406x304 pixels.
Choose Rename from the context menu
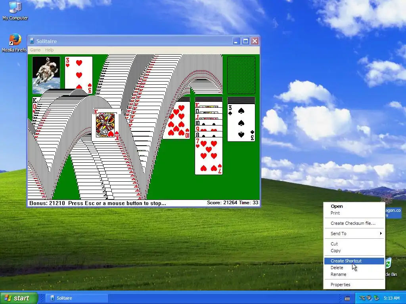pyautogui.click(x=354, y=274)
